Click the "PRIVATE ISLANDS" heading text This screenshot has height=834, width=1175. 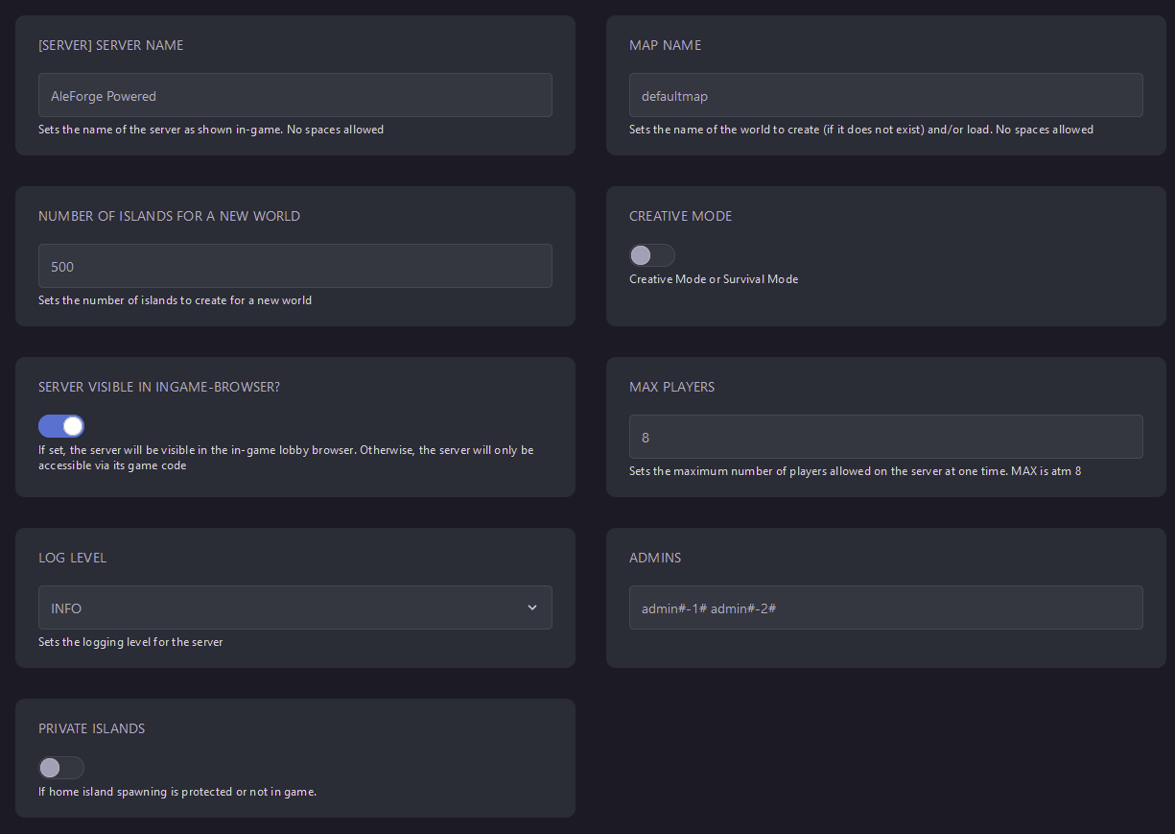[91, 728]
